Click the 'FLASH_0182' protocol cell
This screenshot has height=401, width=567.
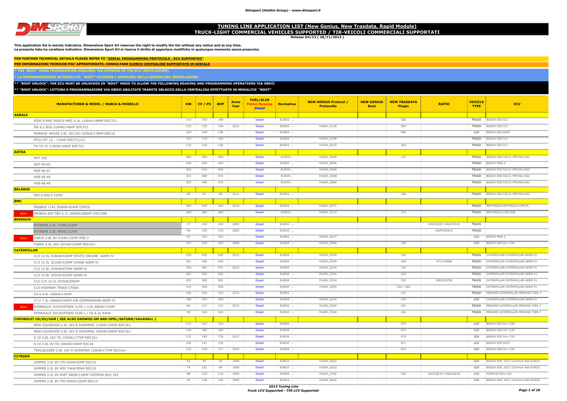point(328,374)
